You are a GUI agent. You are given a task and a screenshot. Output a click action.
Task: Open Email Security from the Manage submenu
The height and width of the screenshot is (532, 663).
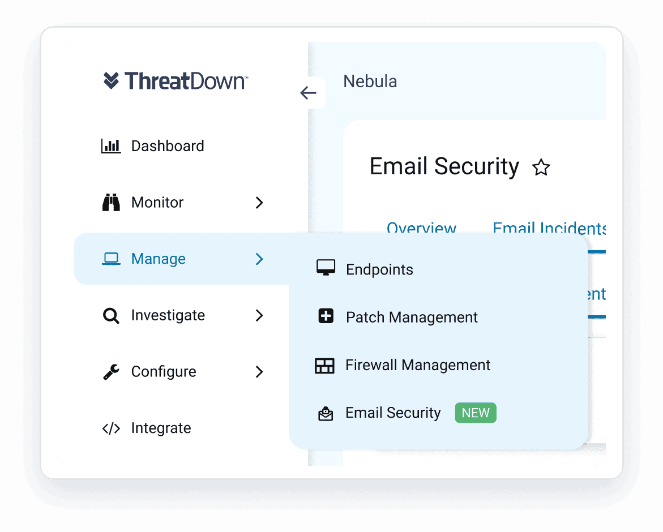(393, 413)
